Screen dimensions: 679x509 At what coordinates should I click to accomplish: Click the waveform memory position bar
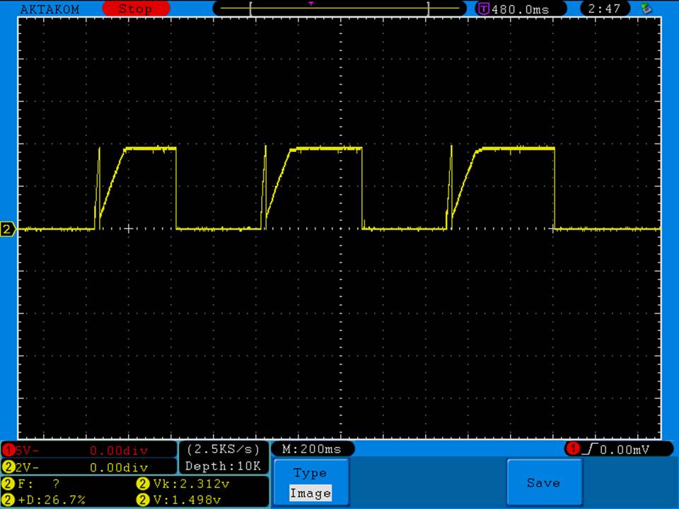coord(339,9)
